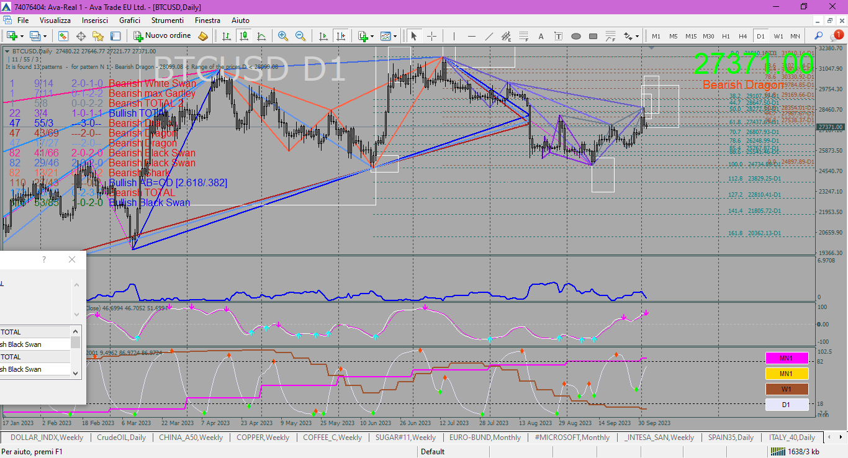Click the magenta MN1 button
Viewport: 848px width, 458px height.
[x=786, y=358]
